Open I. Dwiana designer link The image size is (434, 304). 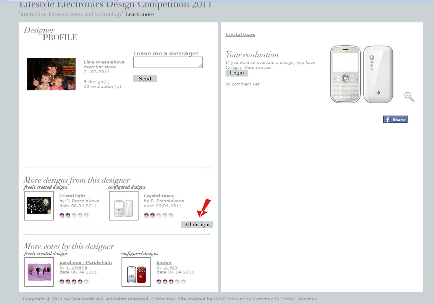click(x=77, y=267)
